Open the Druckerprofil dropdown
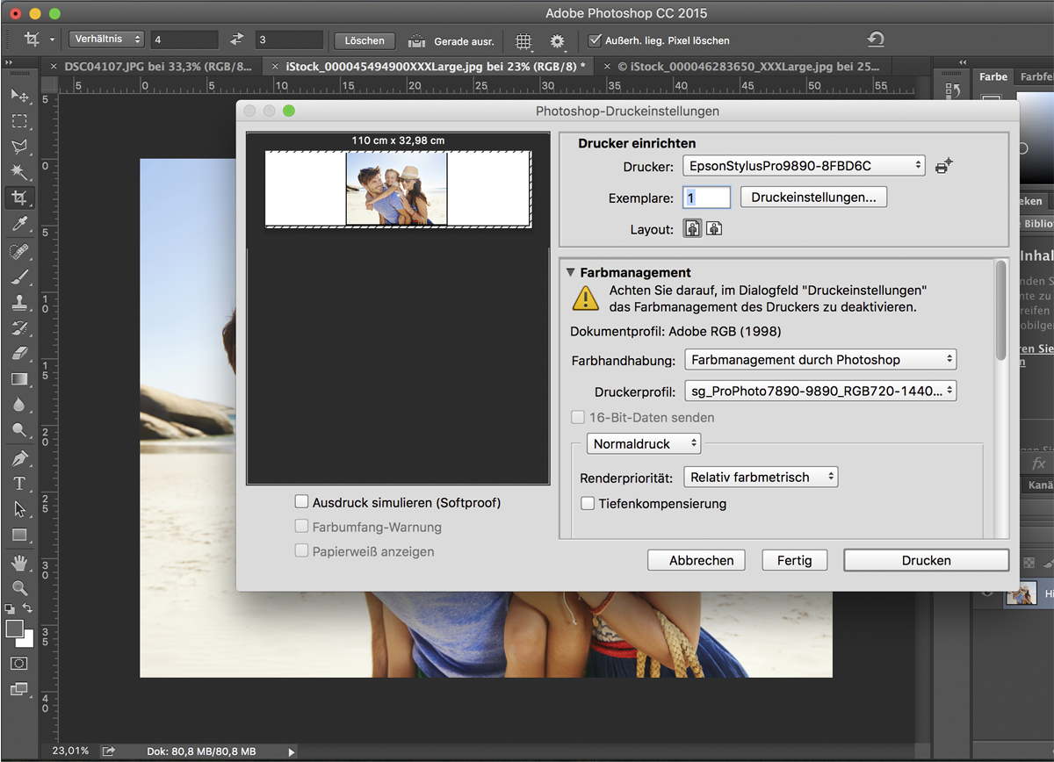 click(x=819, y=391)
